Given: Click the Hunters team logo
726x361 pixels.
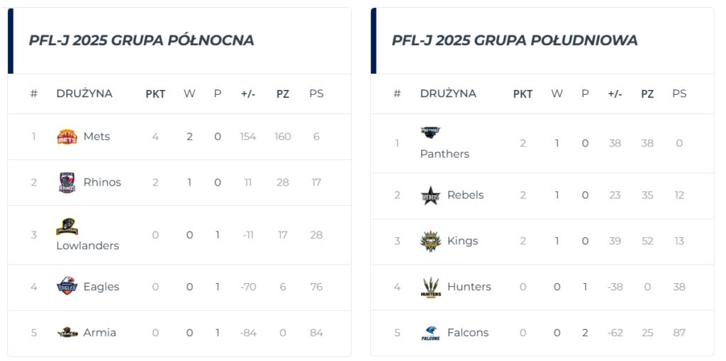Looking at the screenshot, I should pyautogui.click(x=430, y=287).
